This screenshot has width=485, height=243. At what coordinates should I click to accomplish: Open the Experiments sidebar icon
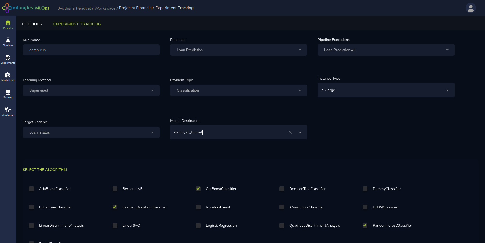(x=8, y=59)
